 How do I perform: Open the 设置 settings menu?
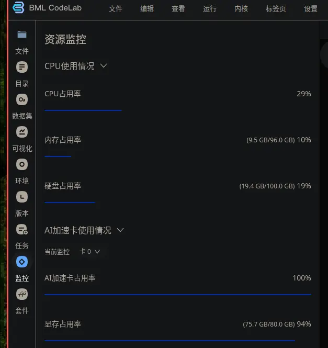310,9
